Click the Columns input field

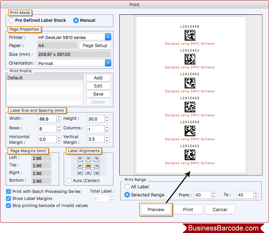[95, 129]
